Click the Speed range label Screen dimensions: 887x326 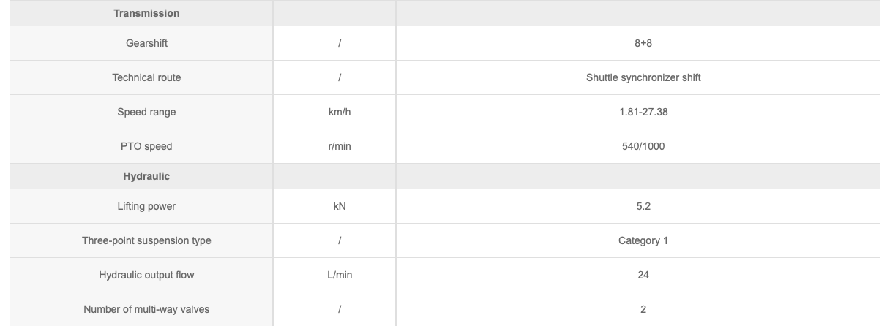[146, 112]
